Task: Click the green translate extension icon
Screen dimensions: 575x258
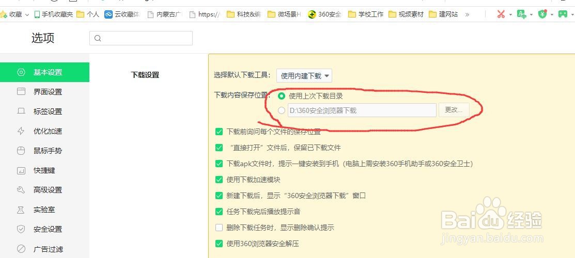Action: pos(521,14)
